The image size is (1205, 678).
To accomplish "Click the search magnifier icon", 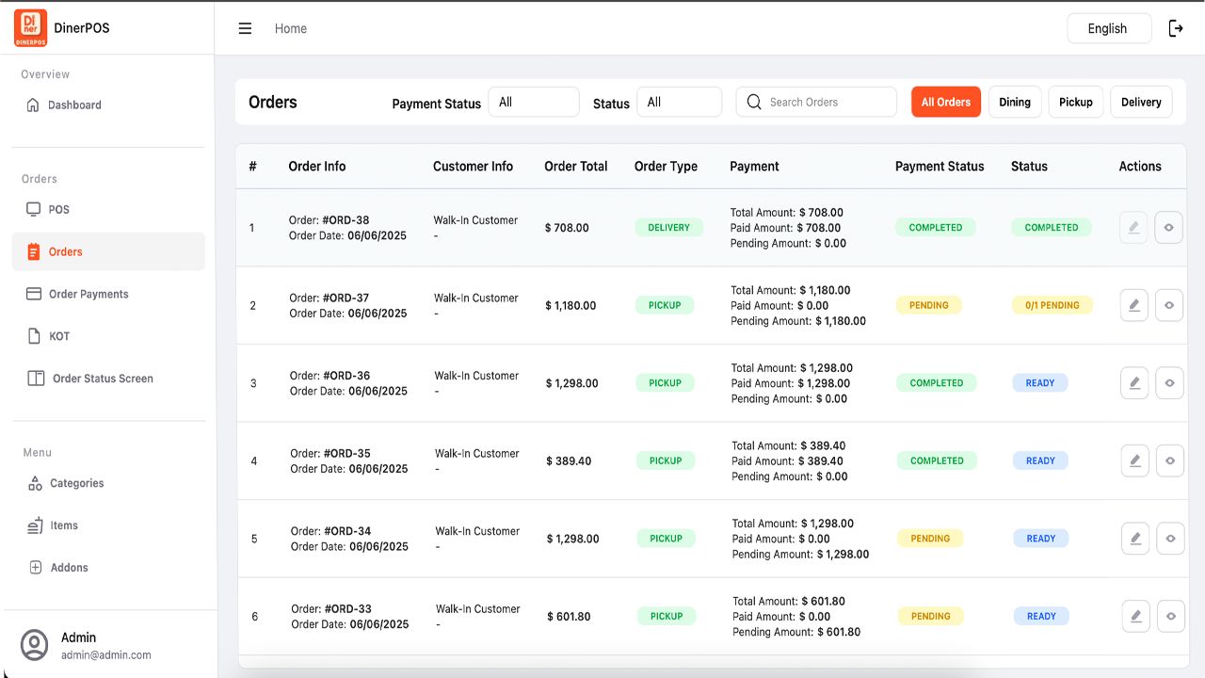I will pos(754,102).
